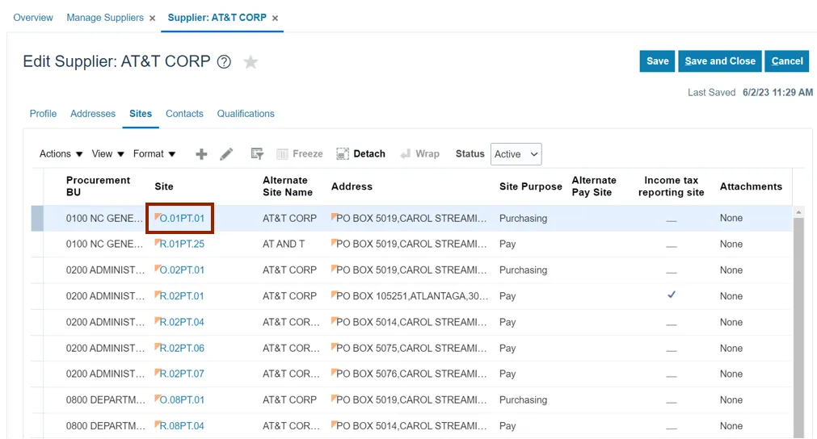Click the help question mark icon
The image size is (817, 439).
pyautogui.click(x=225, y=62)
